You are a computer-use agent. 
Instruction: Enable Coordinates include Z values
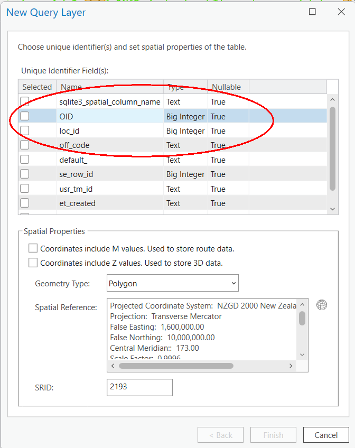(33, 263)
